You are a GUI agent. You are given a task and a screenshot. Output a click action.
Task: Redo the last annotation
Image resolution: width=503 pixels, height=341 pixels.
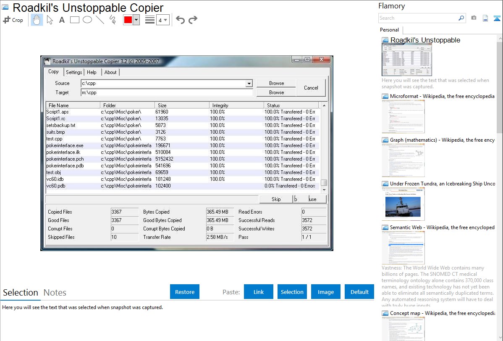(x=193, y=20)
